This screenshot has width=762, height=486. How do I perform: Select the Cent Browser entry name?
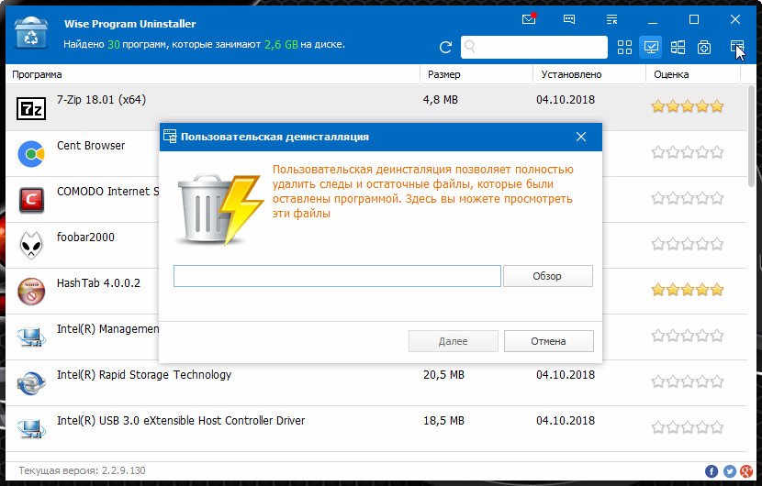(x=91, y=146)
